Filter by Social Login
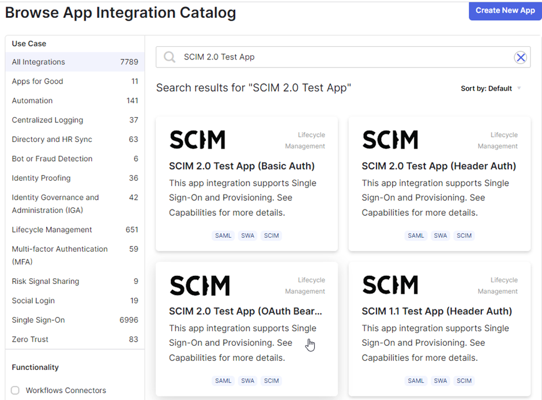 point(75,301)
